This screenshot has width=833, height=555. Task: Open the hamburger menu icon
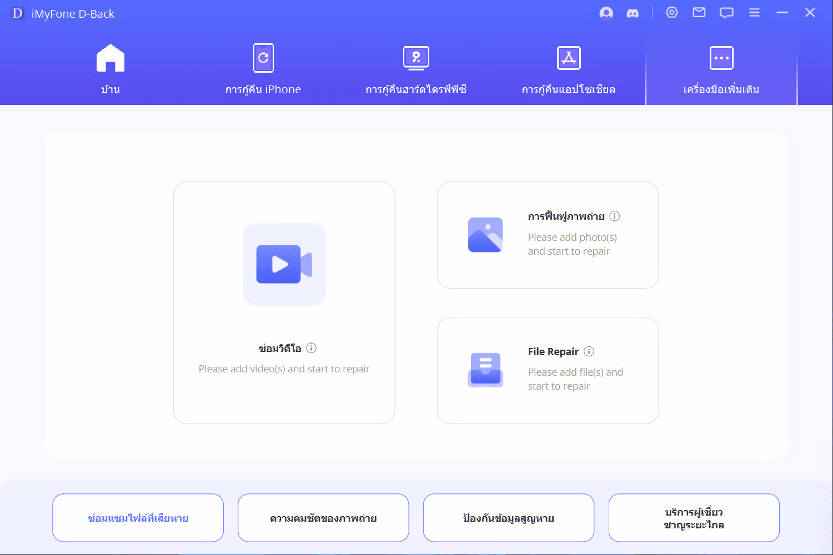pyautogui.click(x=754, y=12)
